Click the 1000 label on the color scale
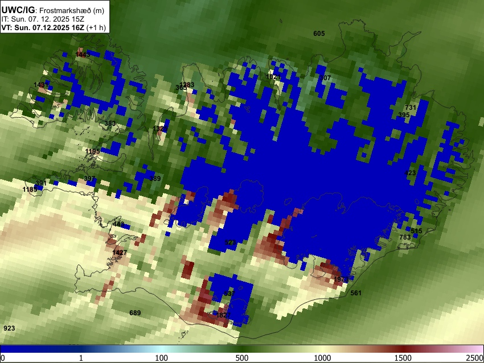 tap(322, 358)
